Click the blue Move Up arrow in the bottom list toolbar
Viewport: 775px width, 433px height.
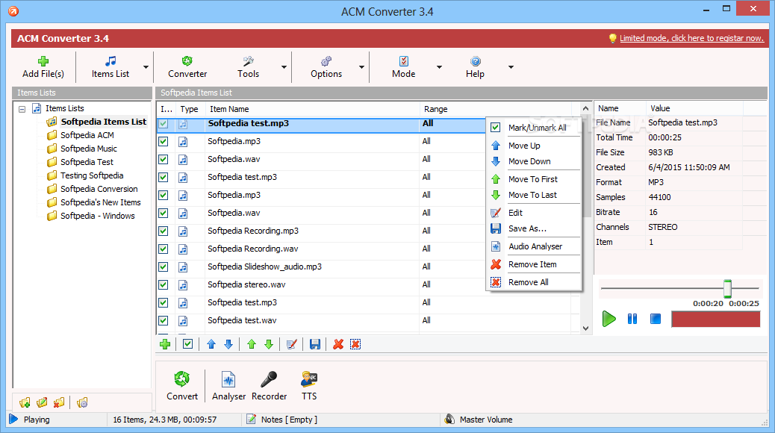[x=211, y=344]
